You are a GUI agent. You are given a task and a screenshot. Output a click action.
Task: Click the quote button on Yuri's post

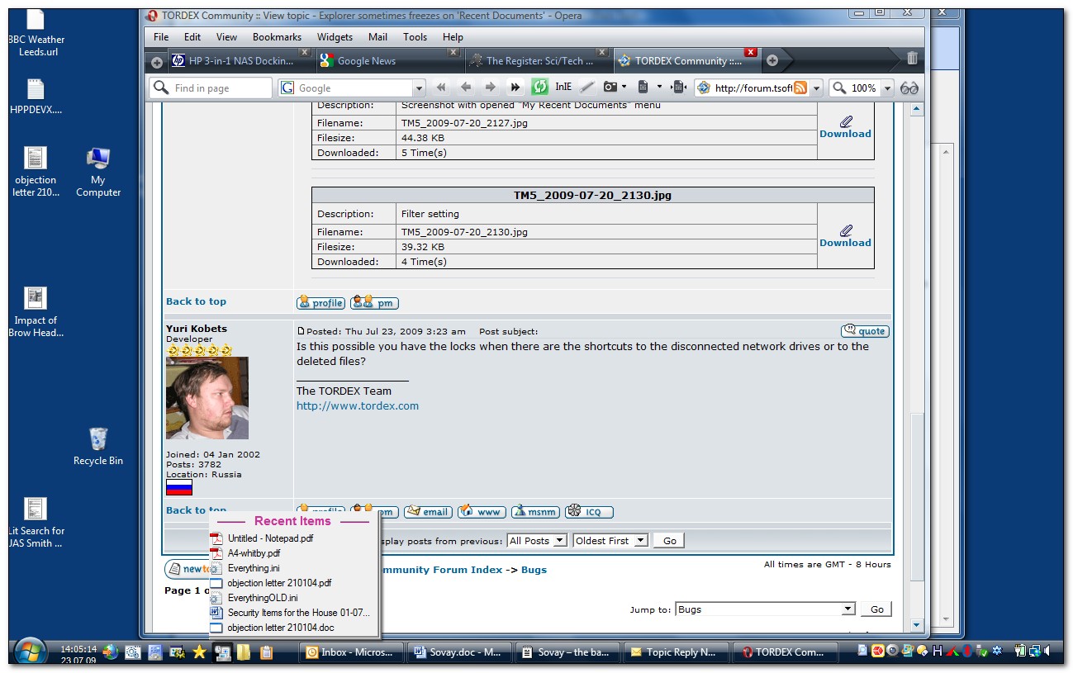tap(865, 331)
